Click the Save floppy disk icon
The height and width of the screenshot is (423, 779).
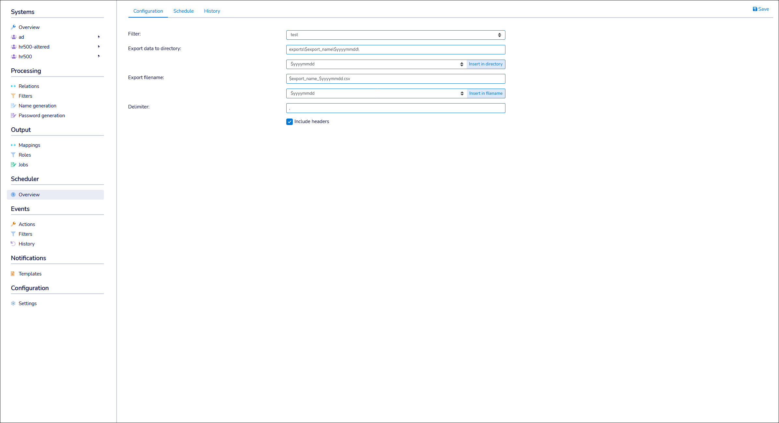[755, 9]
